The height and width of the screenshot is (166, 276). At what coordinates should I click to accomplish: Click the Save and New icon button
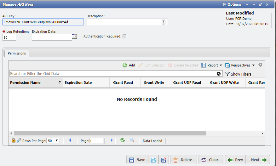coord(154,160)
